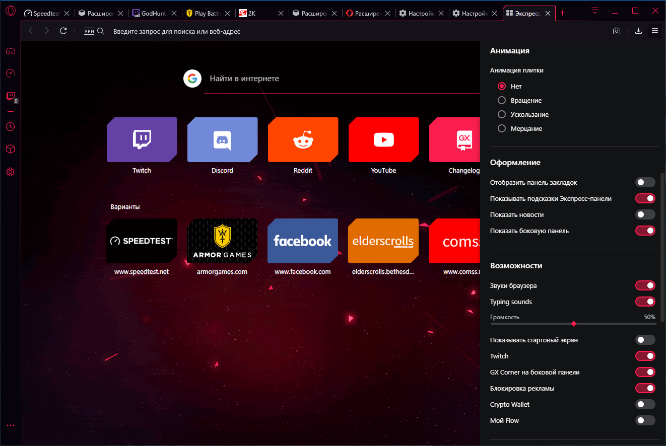666x446 pixels.
Task: Close the 2K tab
Action: click(x=281, y=14)
